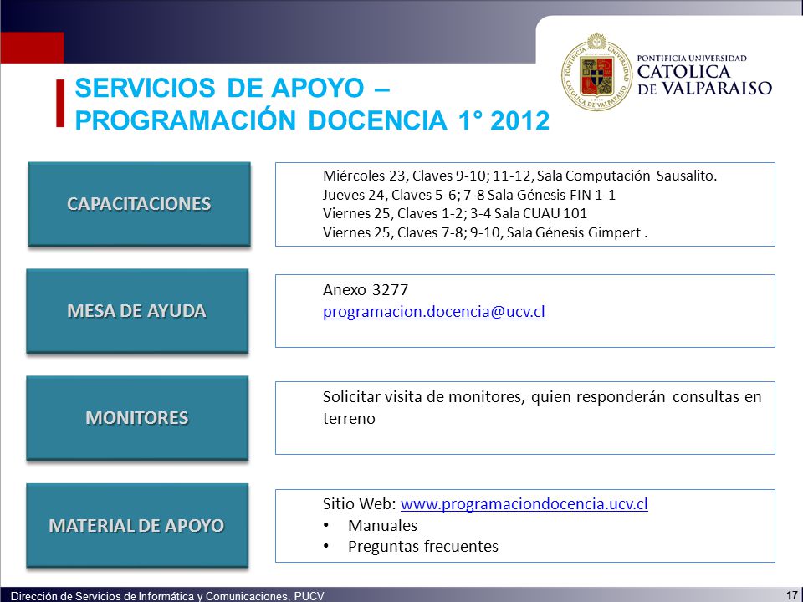Viewport: 803px width, 602px height.
Task: Click the 'Sitio Web:' label
Action: pyautogui.click(x=360, y=503)
